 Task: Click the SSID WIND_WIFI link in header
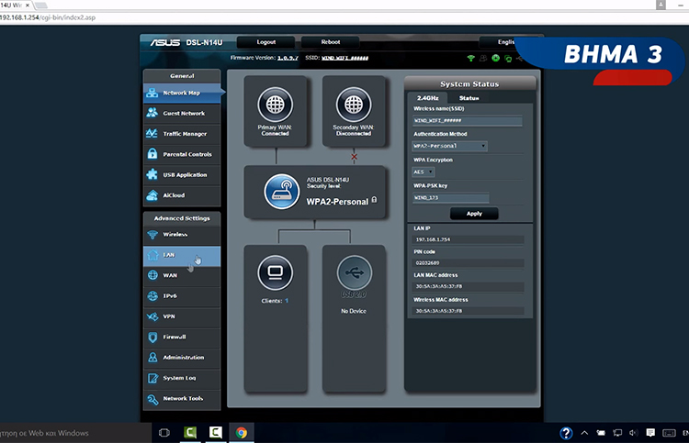pos(344,58)
